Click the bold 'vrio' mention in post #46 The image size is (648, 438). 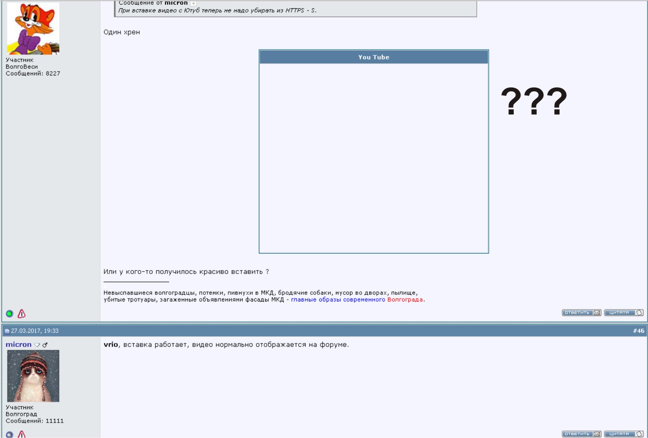pos(111,345)
